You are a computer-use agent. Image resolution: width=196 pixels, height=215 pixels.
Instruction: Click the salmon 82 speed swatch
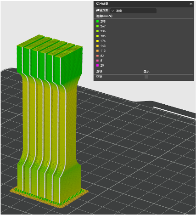click(x=97, y=56)
